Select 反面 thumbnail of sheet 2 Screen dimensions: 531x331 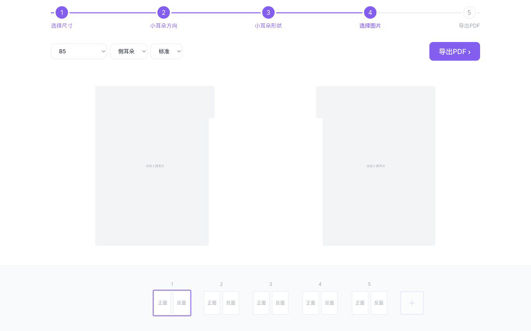coord(231,303)
